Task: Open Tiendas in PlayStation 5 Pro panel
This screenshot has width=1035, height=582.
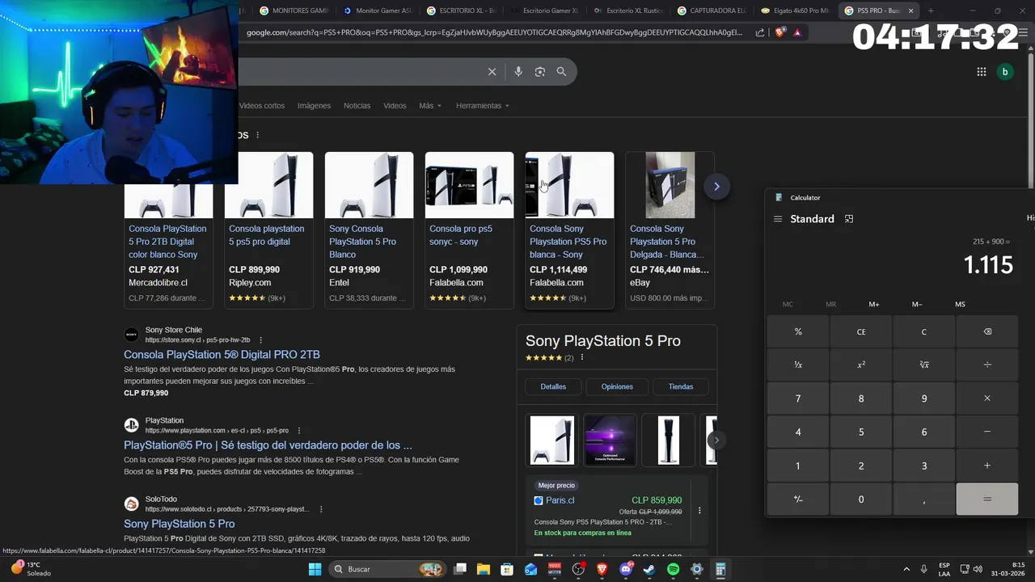Action: click(681, 386)
